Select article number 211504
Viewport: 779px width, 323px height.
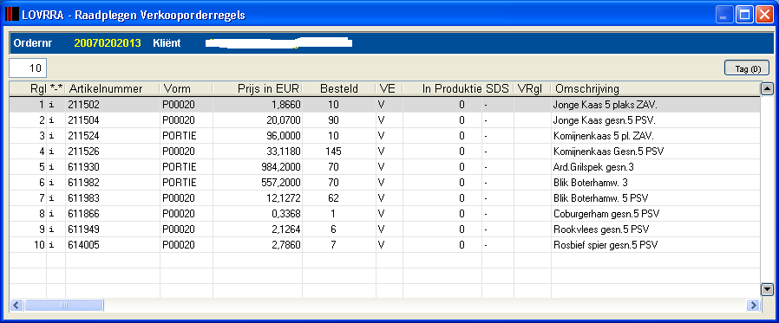84,120
